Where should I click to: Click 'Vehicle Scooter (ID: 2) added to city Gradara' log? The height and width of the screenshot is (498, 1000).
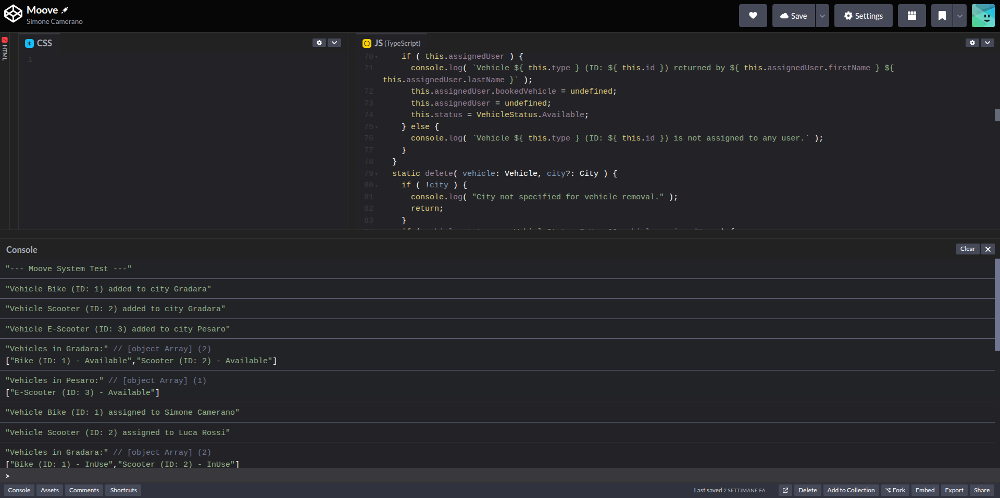coord(497,309)
